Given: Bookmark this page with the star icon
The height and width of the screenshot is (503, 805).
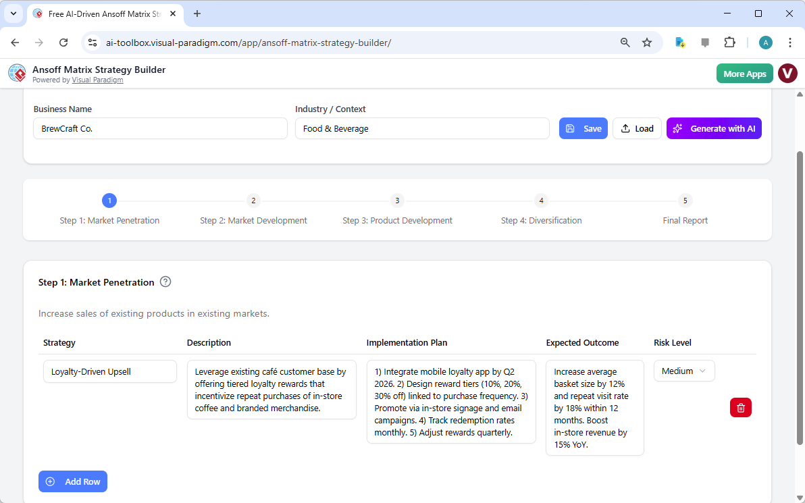Looking at the screenshot, I should (x=647, y=42).
